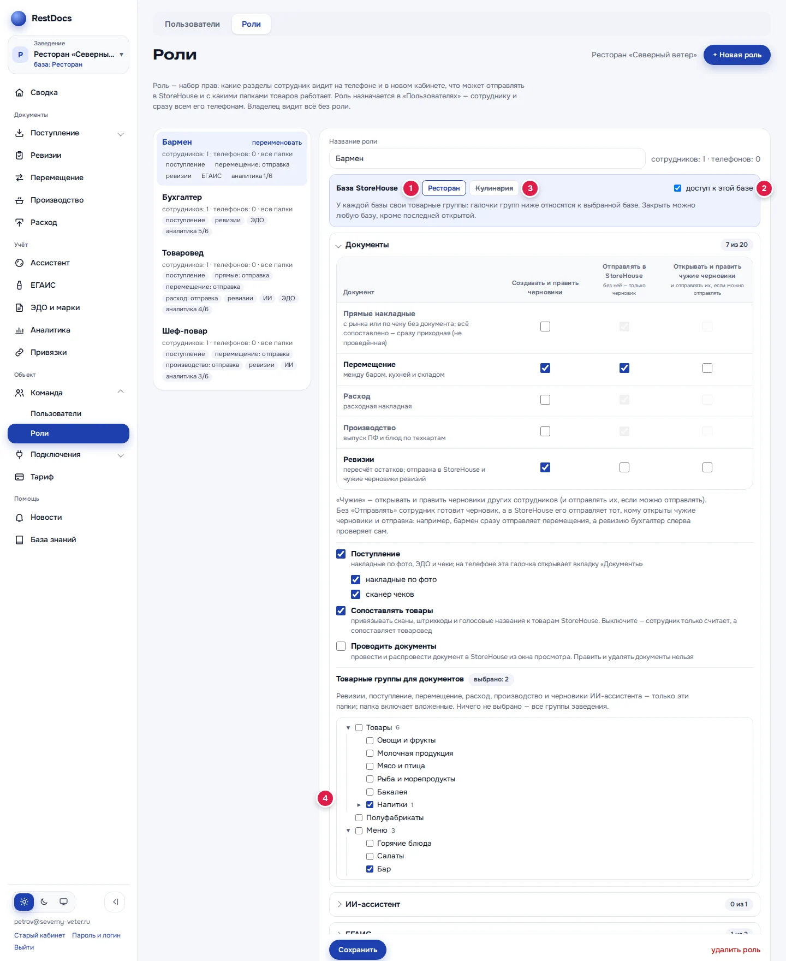The height and width of the screenshot is (961, 786).
Task: Select the Товаровед role card
Action: tap(232, 281)
